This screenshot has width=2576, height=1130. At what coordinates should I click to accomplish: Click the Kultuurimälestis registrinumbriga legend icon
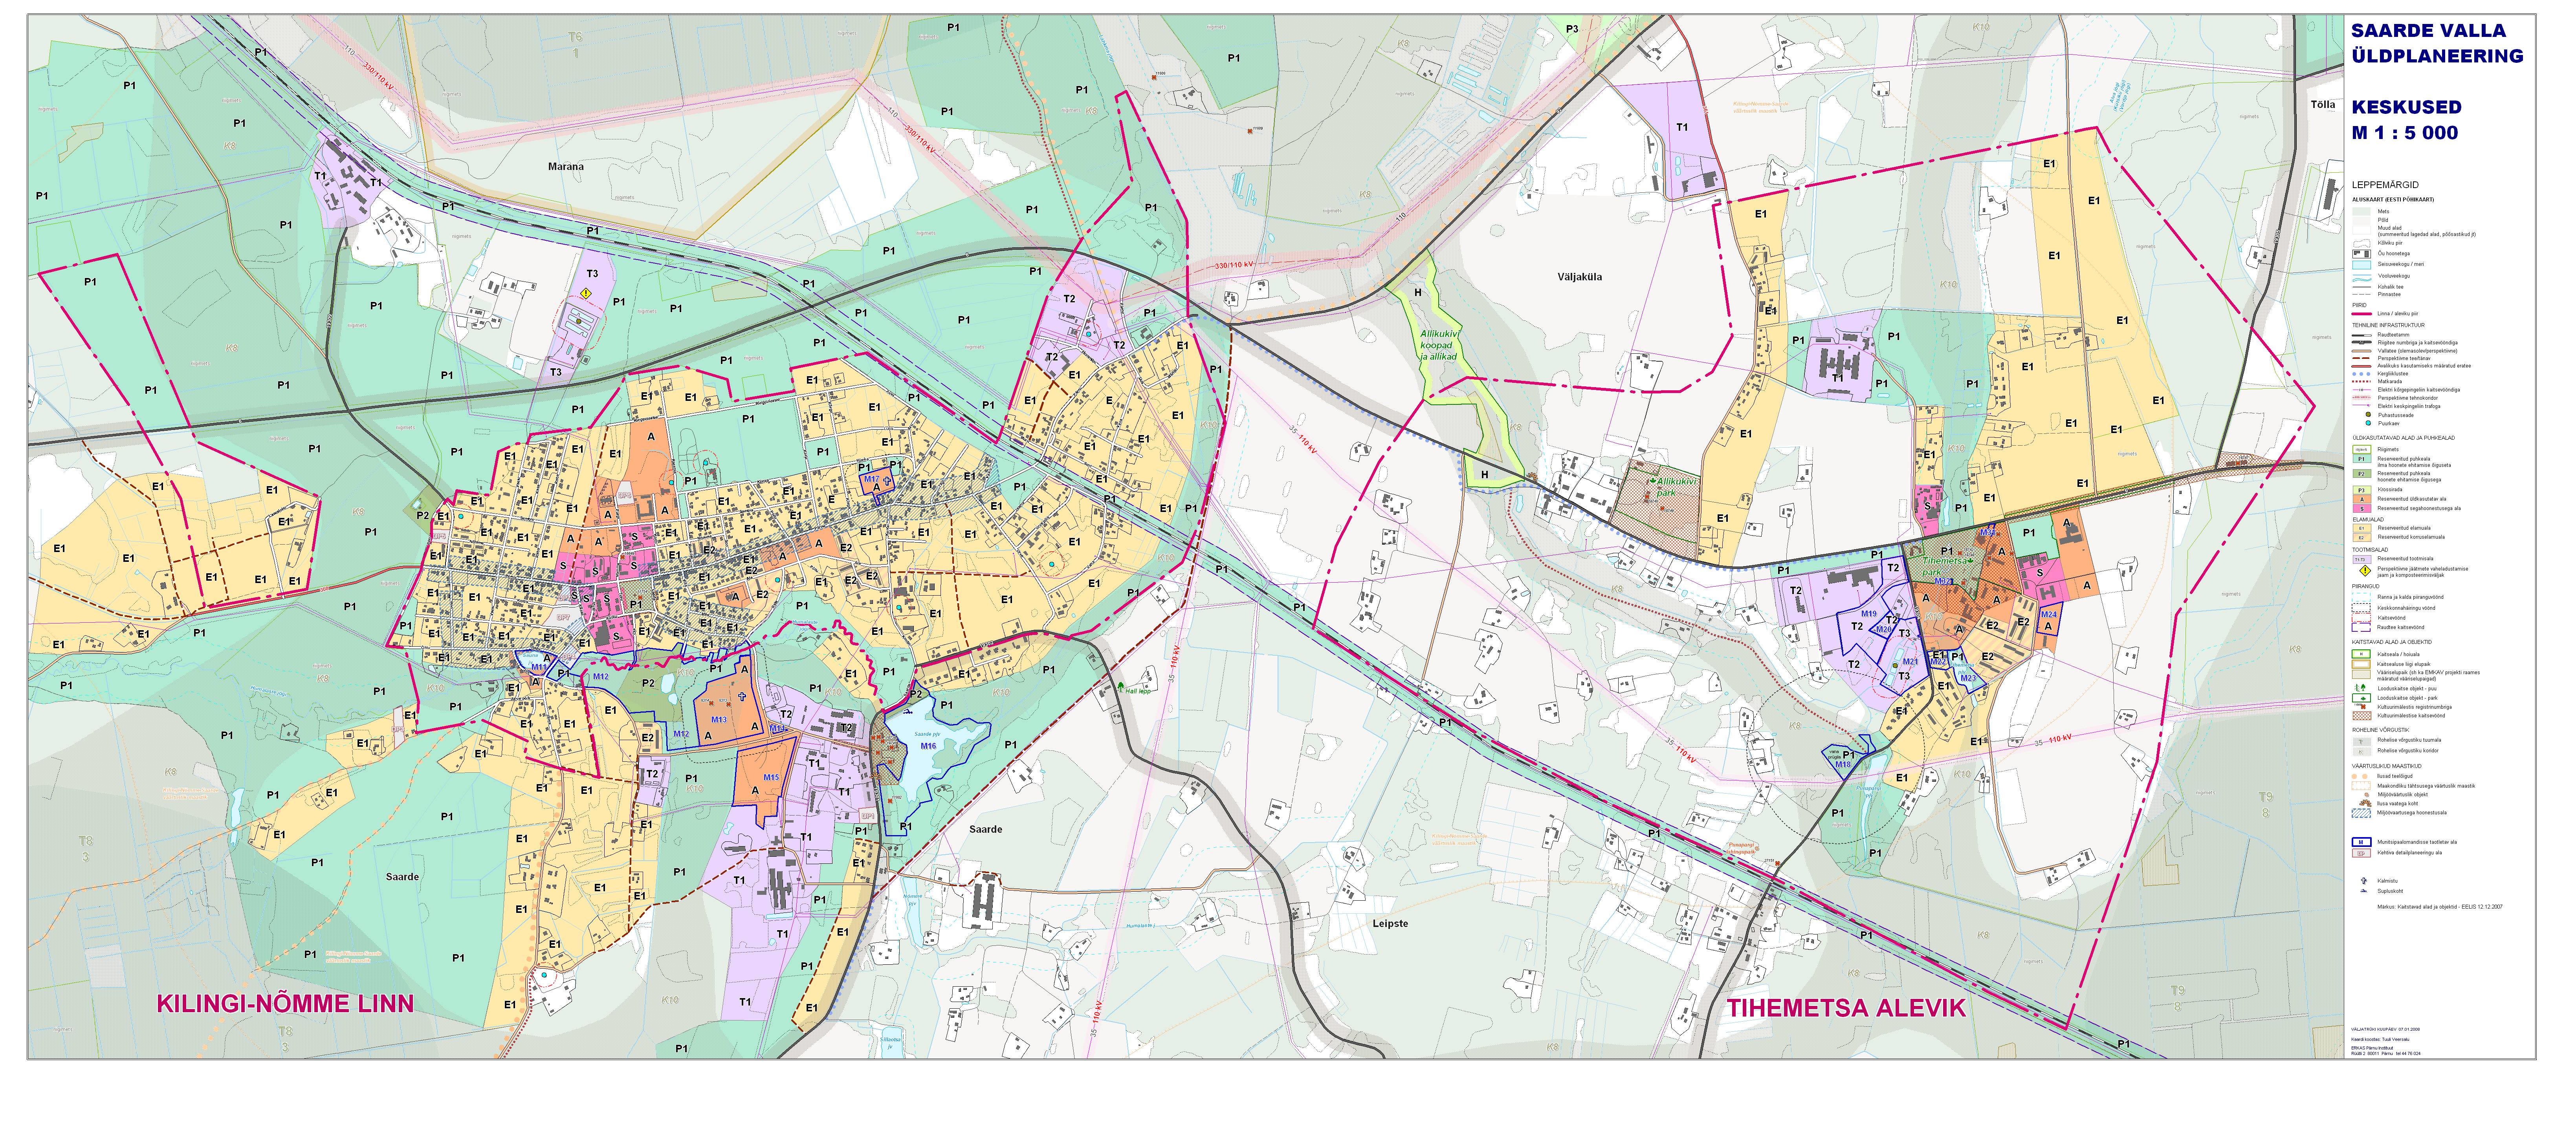point(2363,706)
